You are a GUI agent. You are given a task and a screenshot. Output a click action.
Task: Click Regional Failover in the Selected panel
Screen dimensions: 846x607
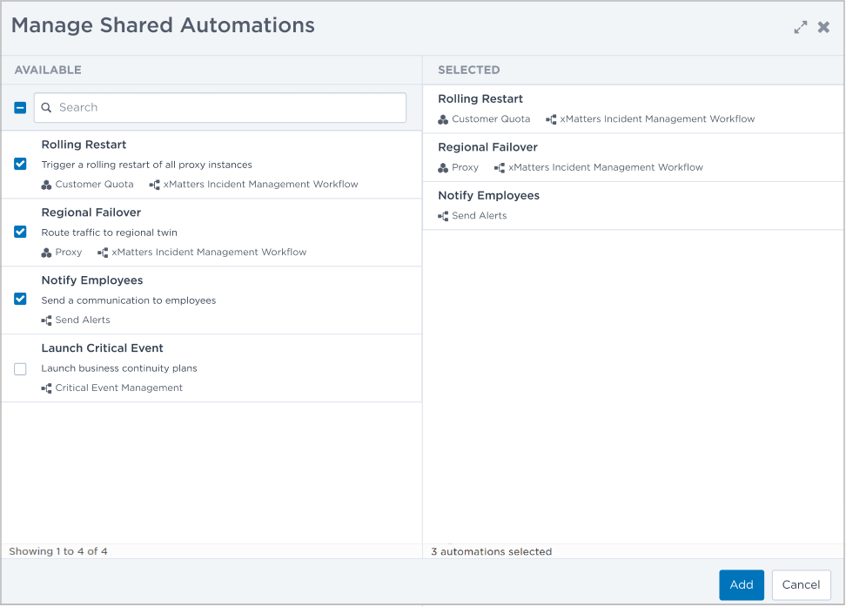click(487, 147)
